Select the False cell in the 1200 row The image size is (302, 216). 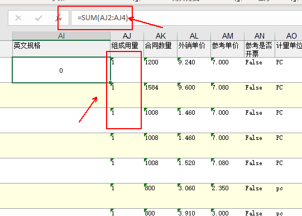click(260, 70)
